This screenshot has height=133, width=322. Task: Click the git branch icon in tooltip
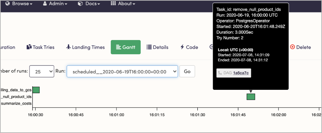pyautogui.click(x=220, y=73)
